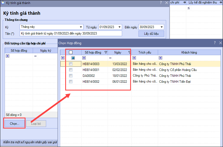Select checkbox for contract DA00002
Viewport: 223px width, 147px height.
pyautogui.click(x=71, y=76)
